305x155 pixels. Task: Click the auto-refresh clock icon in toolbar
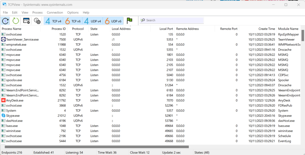[5, 20]
